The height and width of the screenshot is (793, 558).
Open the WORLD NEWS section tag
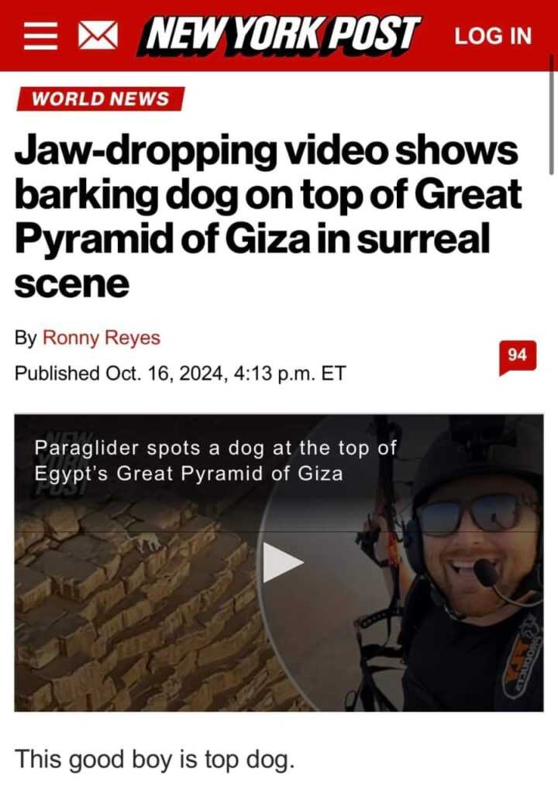(x=100, y=98)
